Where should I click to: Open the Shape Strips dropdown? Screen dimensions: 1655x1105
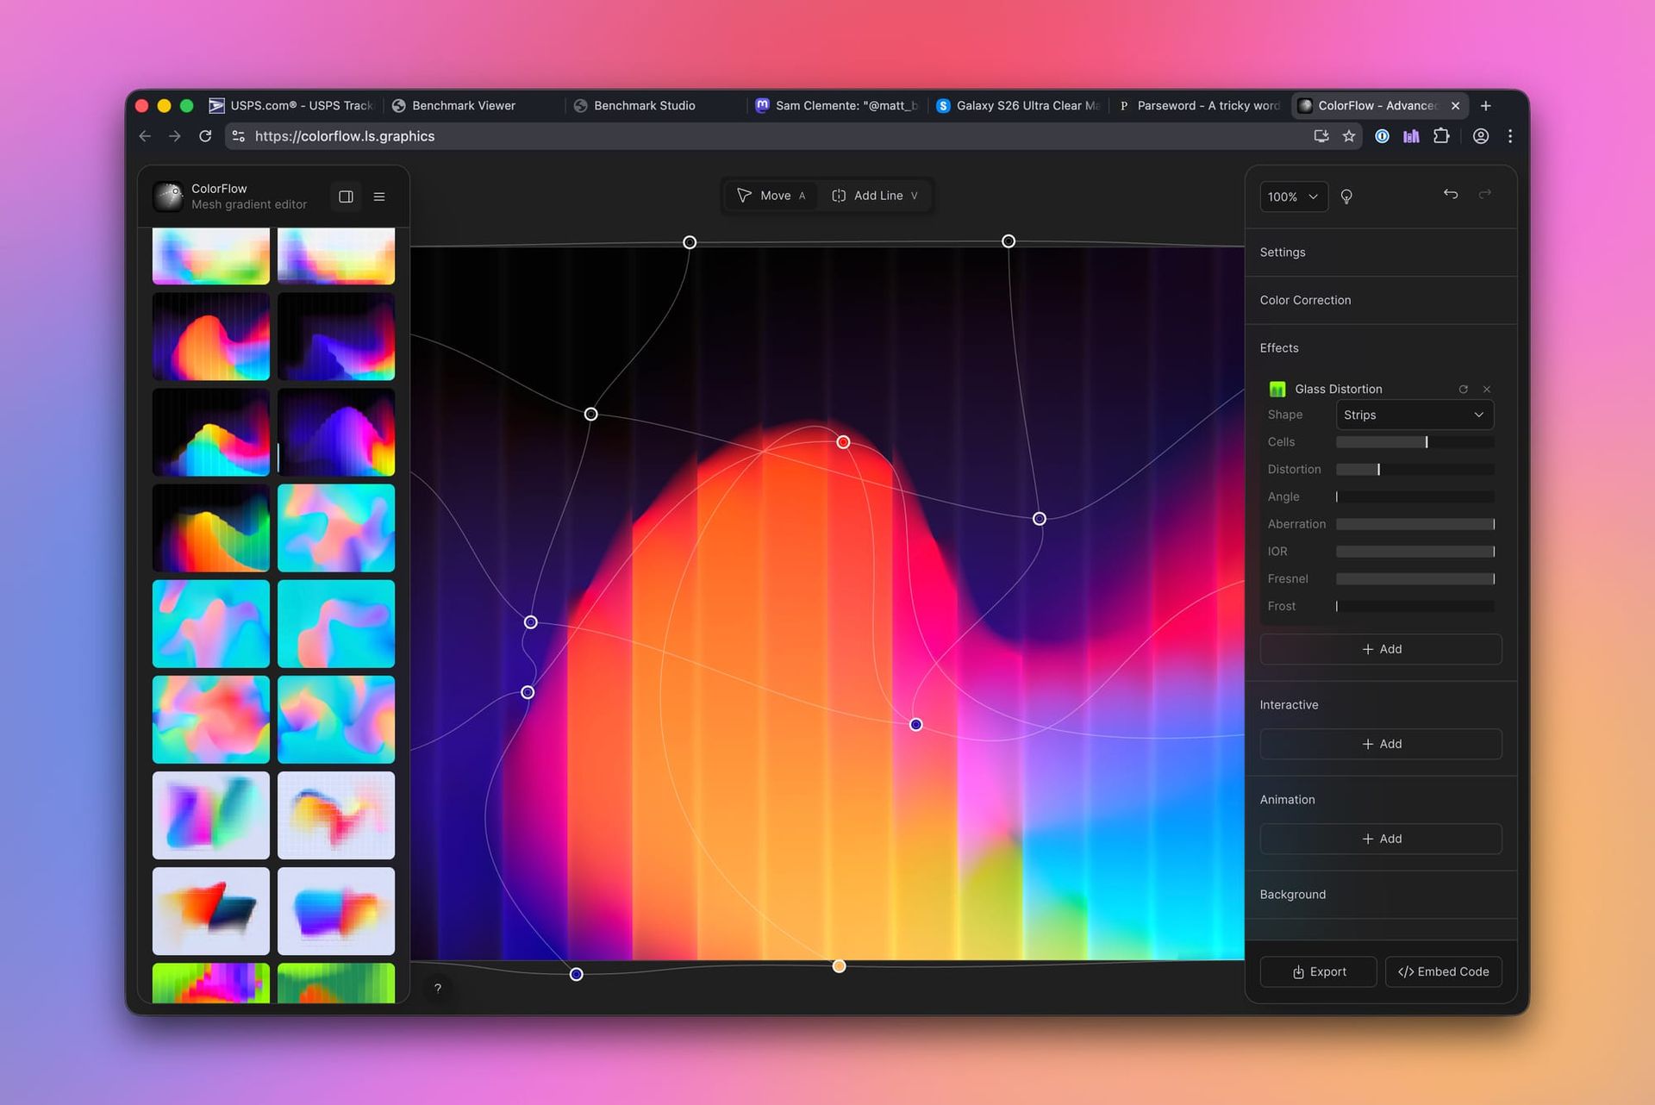tap(1414, 415)
